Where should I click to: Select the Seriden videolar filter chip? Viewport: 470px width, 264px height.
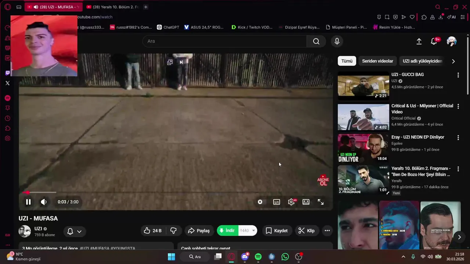(x=377, y=61)
